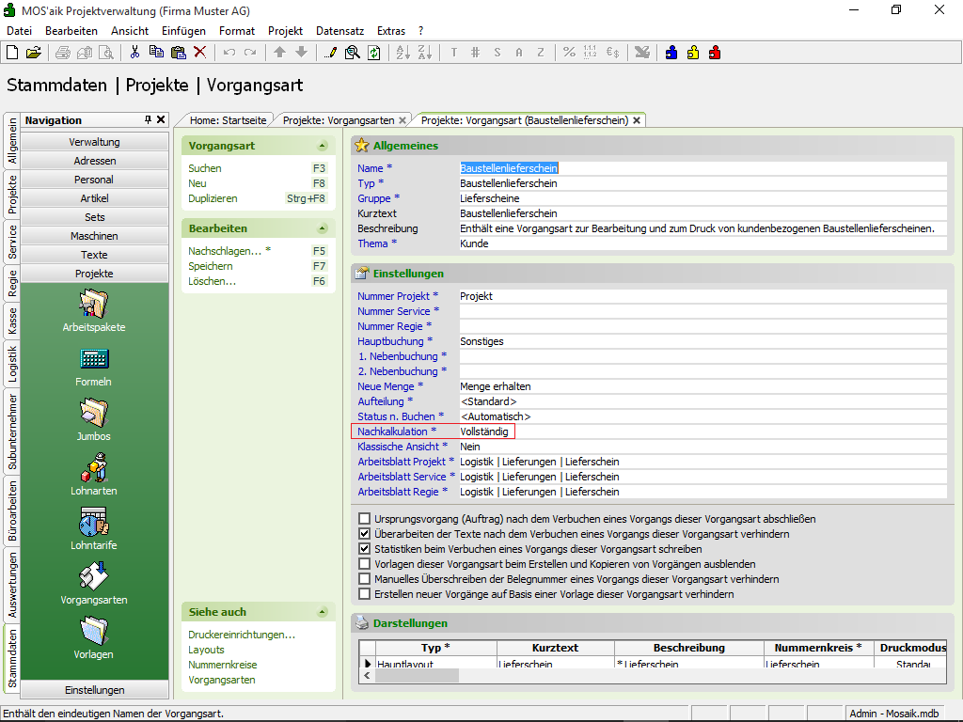Viewport: 963px width, 722px height.
Task: Click the red X delete icon
Action: point(199,53)
